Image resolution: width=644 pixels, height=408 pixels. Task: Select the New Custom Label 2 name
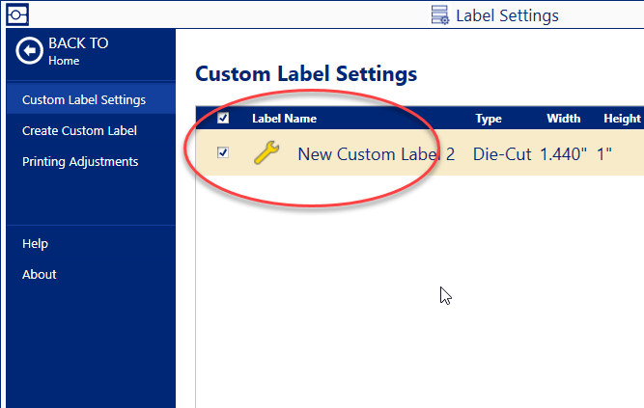tap(376, 153)
